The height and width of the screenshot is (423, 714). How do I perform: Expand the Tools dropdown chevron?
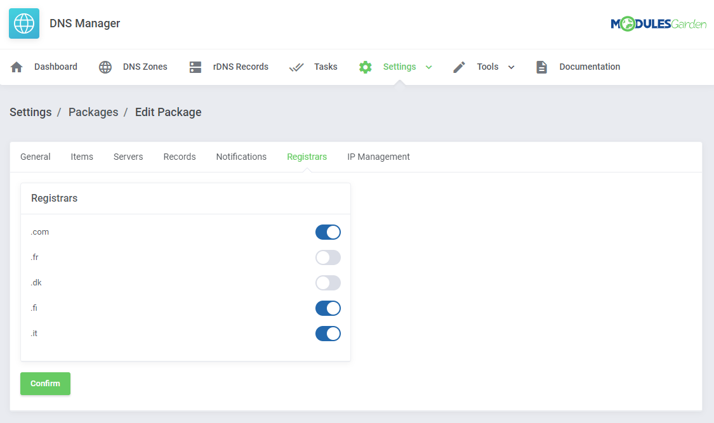(511, 67)
